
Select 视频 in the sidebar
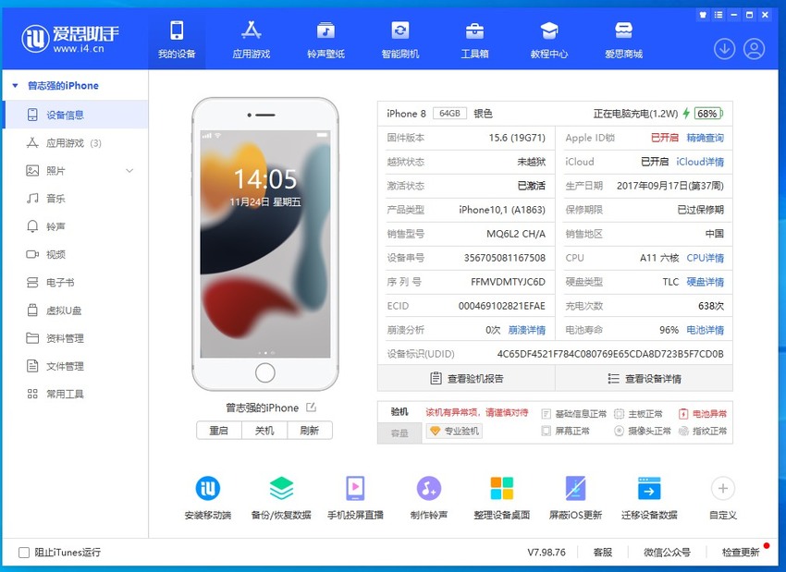coord(76,254)
